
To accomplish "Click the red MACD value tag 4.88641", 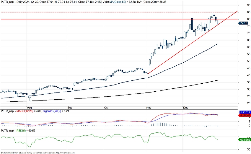I will tap(245, 115).
